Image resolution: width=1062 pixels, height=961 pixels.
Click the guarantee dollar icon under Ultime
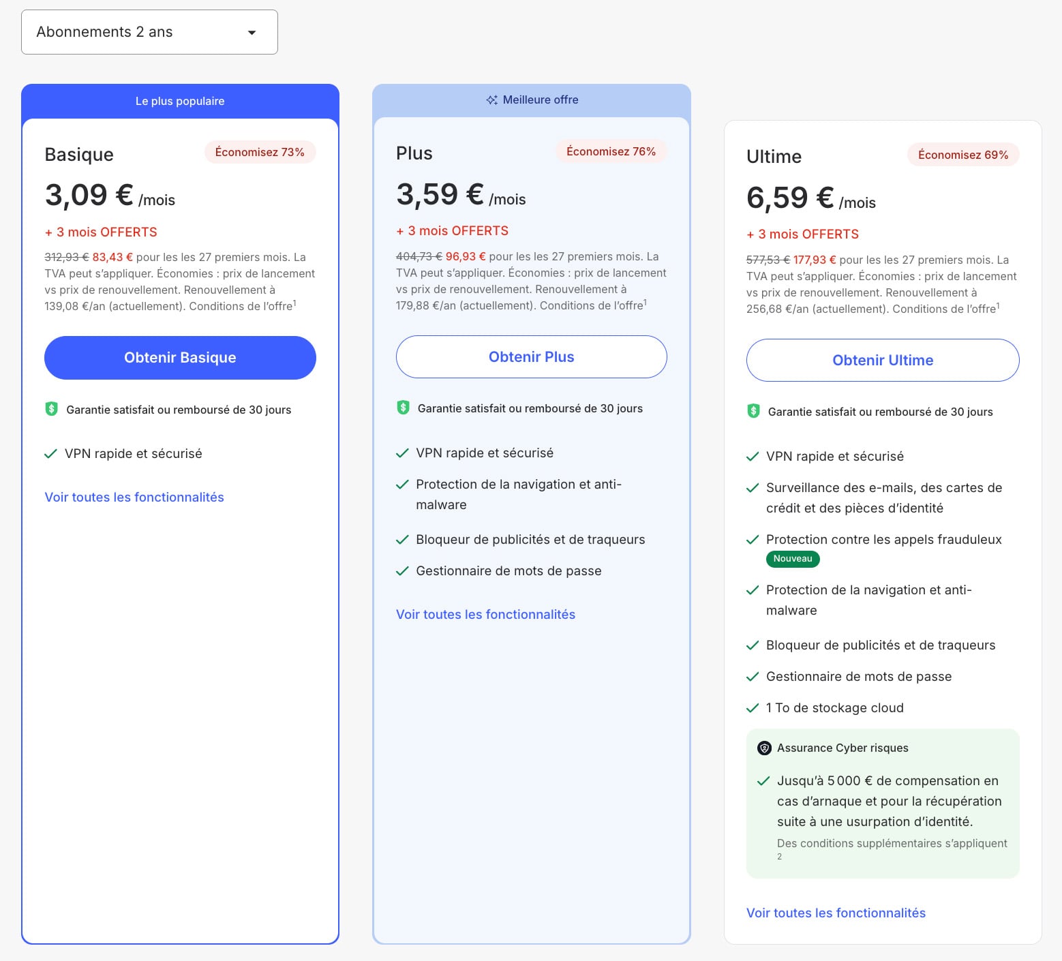(x=753, y=411)
